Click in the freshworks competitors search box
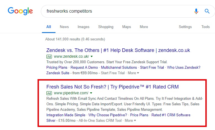Viewport: 215px width, 130px height. [x=118, y=11]
